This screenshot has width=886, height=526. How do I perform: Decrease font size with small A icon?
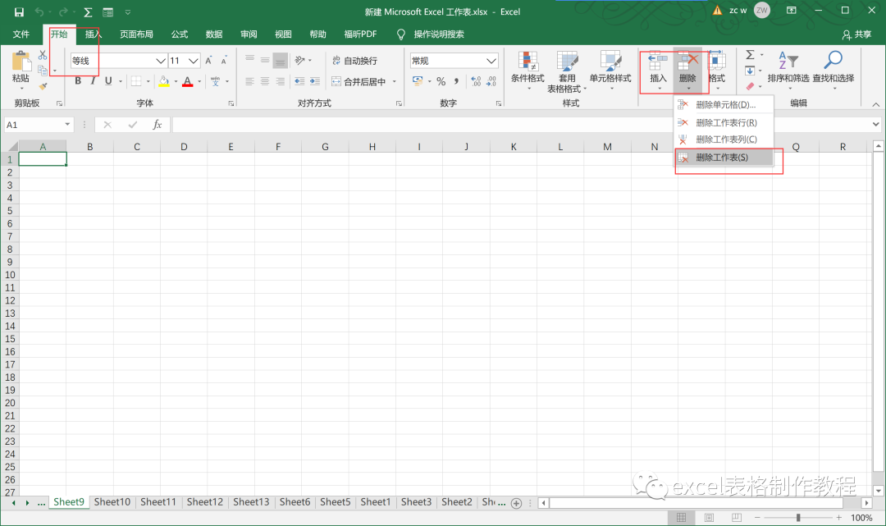coord(224,61)
